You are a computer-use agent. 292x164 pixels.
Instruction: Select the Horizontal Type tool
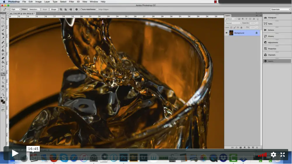click(3, 78)
